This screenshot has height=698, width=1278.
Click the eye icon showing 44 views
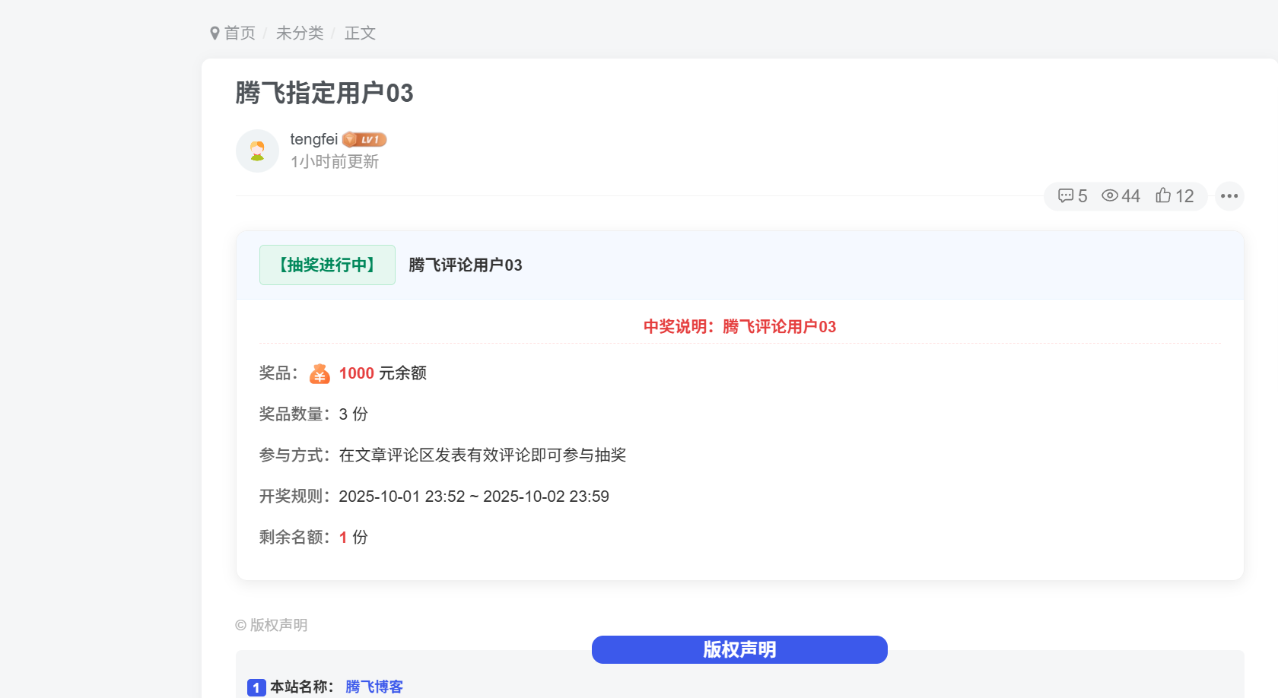1110,196
